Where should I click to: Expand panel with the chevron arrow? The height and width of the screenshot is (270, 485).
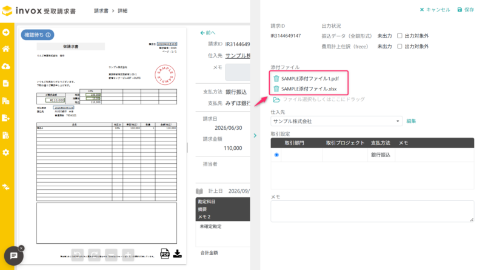tap(255, 135)
